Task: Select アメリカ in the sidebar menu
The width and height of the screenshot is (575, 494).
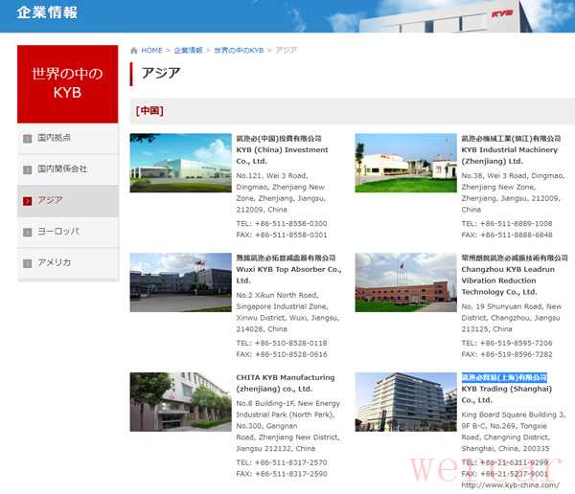Action: pyautogui.click(x=68, y=263)
